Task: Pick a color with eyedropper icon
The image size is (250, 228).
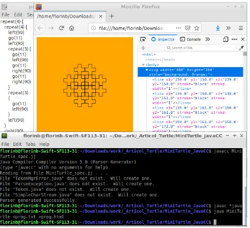Action: (241, 48)
